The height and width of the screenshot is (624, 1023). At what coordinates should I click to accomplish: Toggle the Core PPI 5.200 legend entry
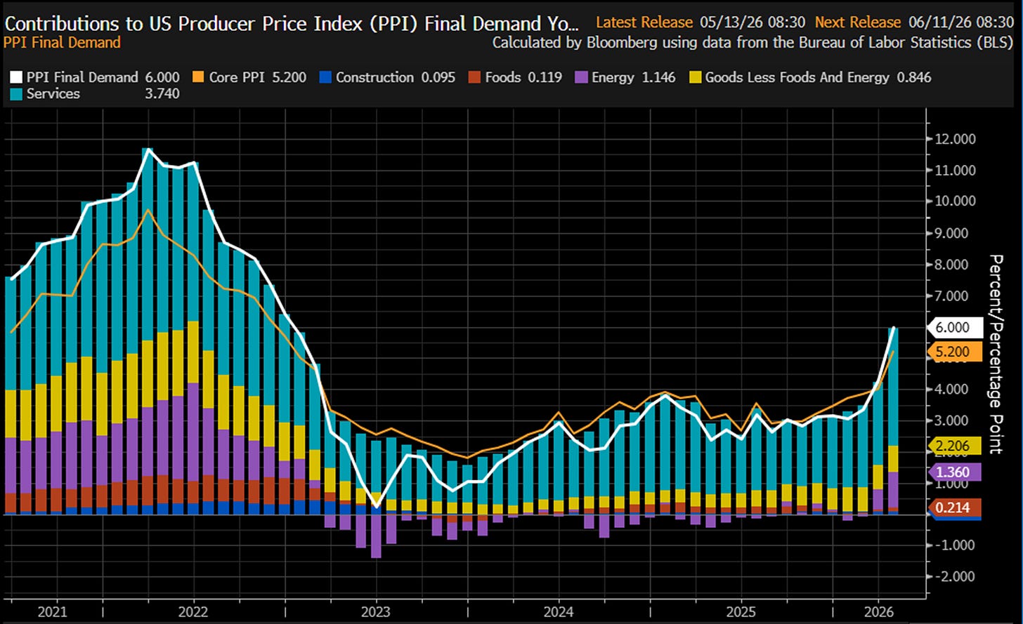coord(250,77)
